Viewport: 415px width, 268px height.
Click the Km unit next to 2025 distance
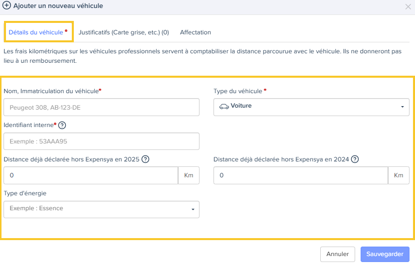click(x=189, y=175)
